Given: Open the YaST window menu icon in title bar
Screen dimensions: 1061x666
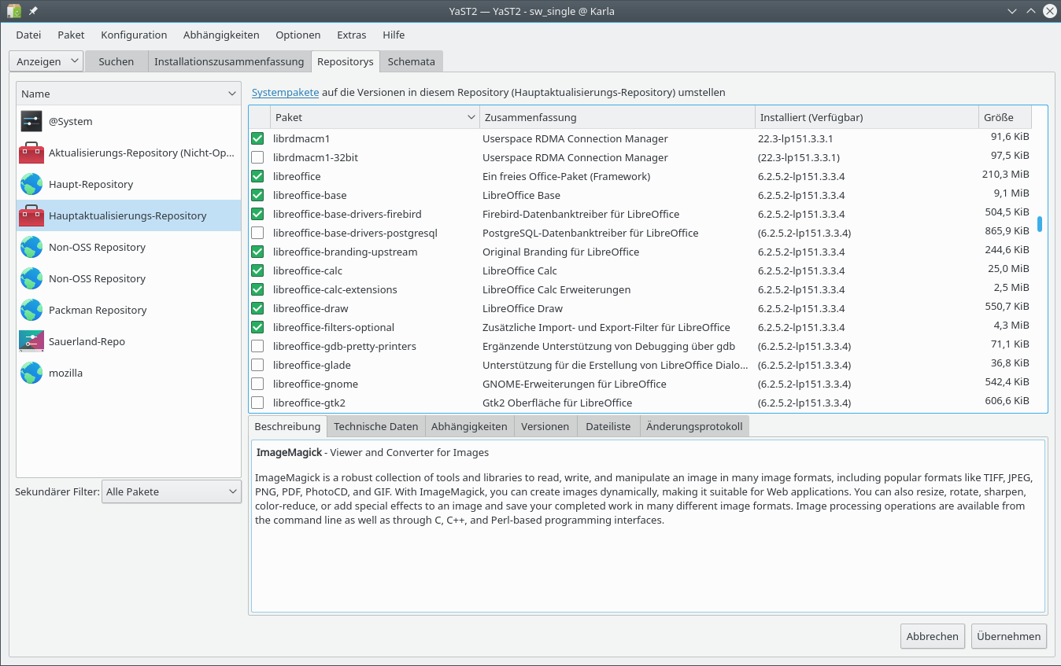Looking at the screenshot, I should tap(13, 11).
